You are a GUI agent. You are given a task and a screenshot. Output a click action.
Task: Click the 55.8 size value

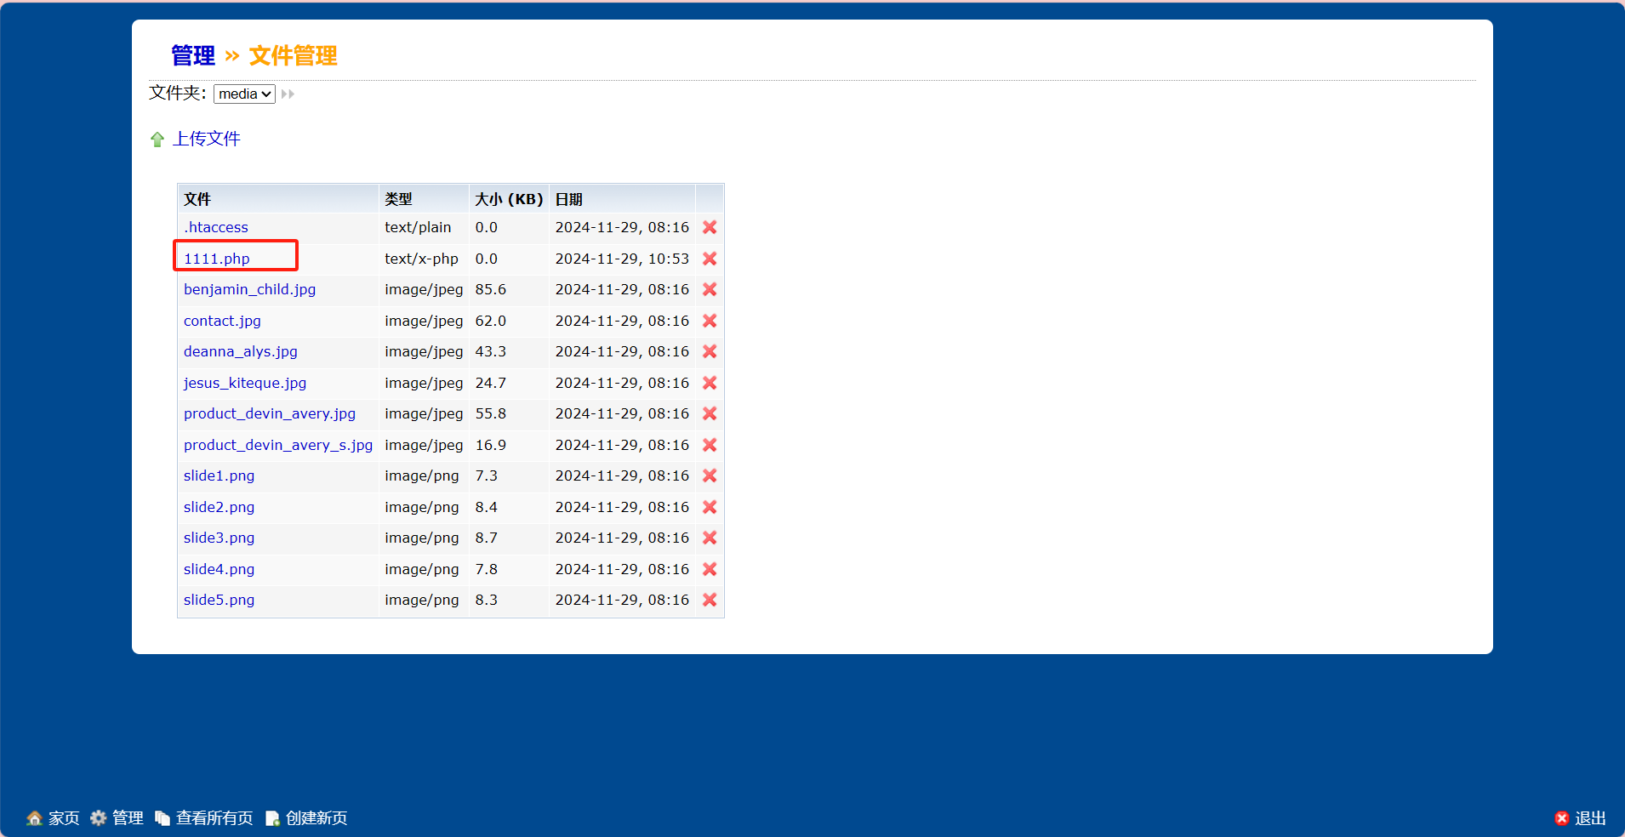pyautogui.click(x=491, y=413)
